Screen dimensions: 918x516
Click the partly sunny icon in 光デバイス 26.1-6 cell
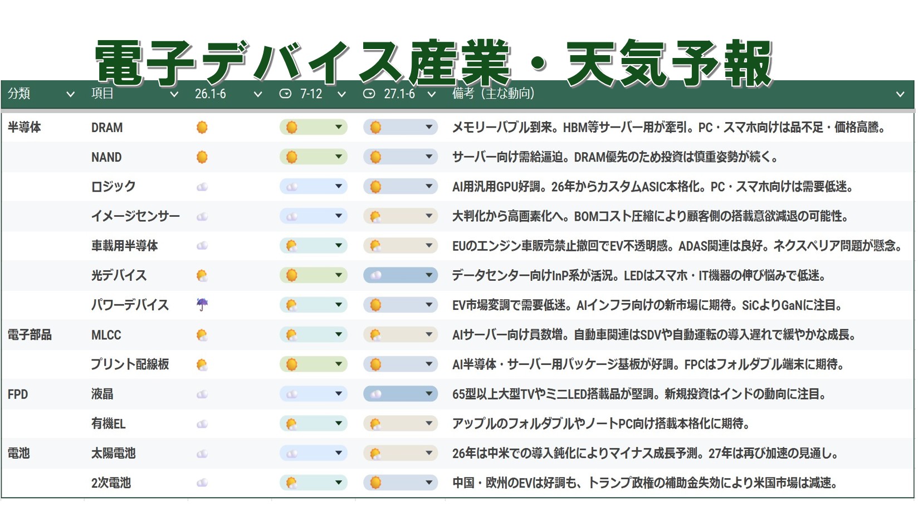tap(202, 275)
